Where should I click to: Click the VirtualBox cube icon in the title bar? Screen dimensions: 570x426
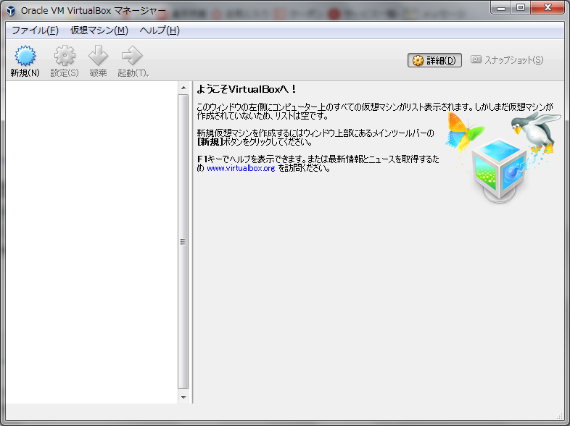coord(11,11)
